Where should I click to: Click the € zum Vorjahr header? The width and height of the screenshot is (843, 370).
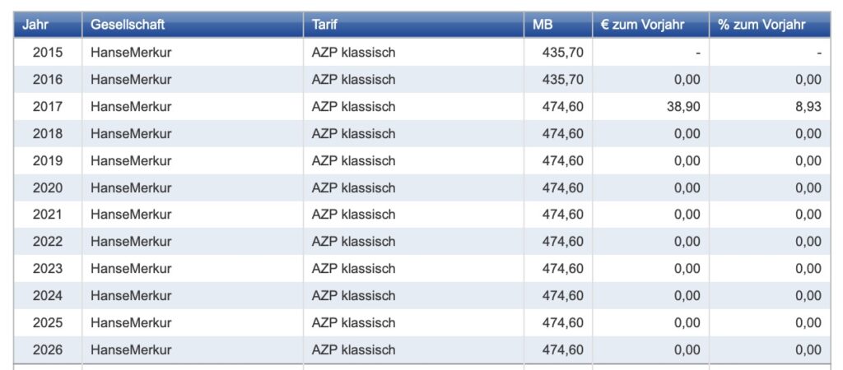pos(644,25)
